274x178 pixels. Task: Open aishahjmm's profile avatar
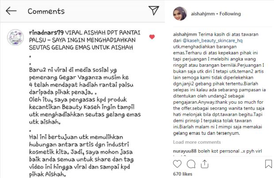[180, 14]
